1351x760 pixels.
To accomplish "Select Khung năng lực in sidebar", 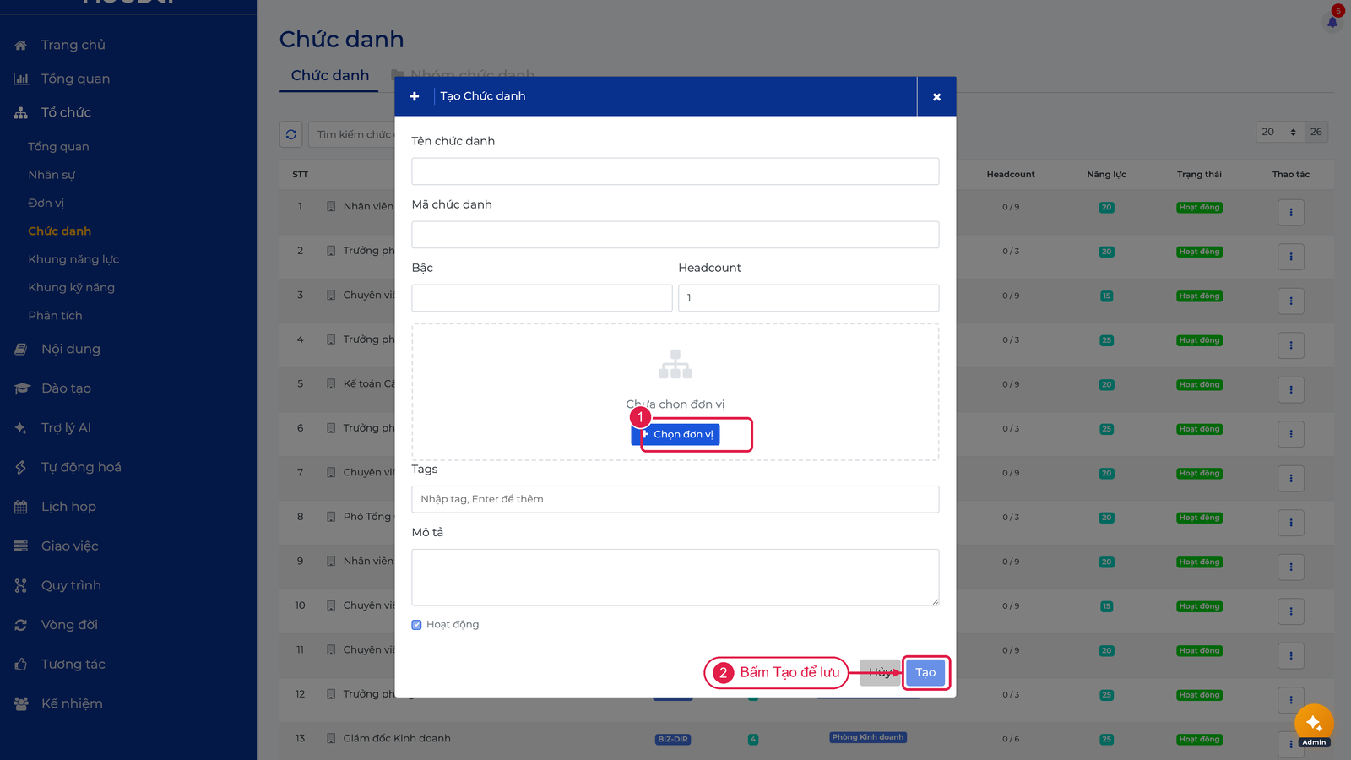I will coord(73,259).
